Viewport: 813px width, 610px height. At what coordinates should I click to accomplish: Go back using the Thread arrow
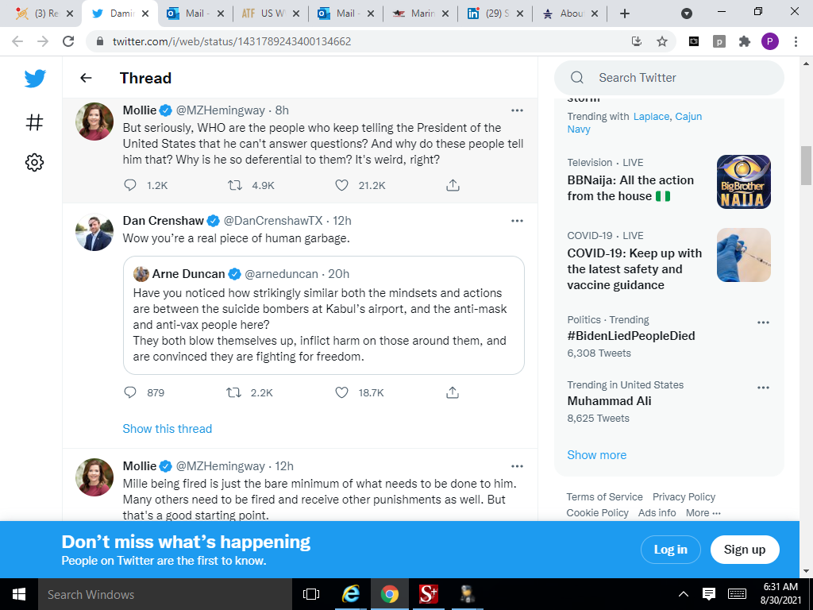click(86, 78)
